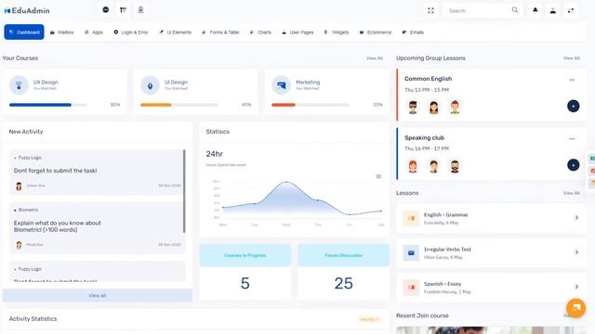595x334 pixels.
Task: Expand English - Grammar lesson chevron
Action: click(x=576, y=218)
